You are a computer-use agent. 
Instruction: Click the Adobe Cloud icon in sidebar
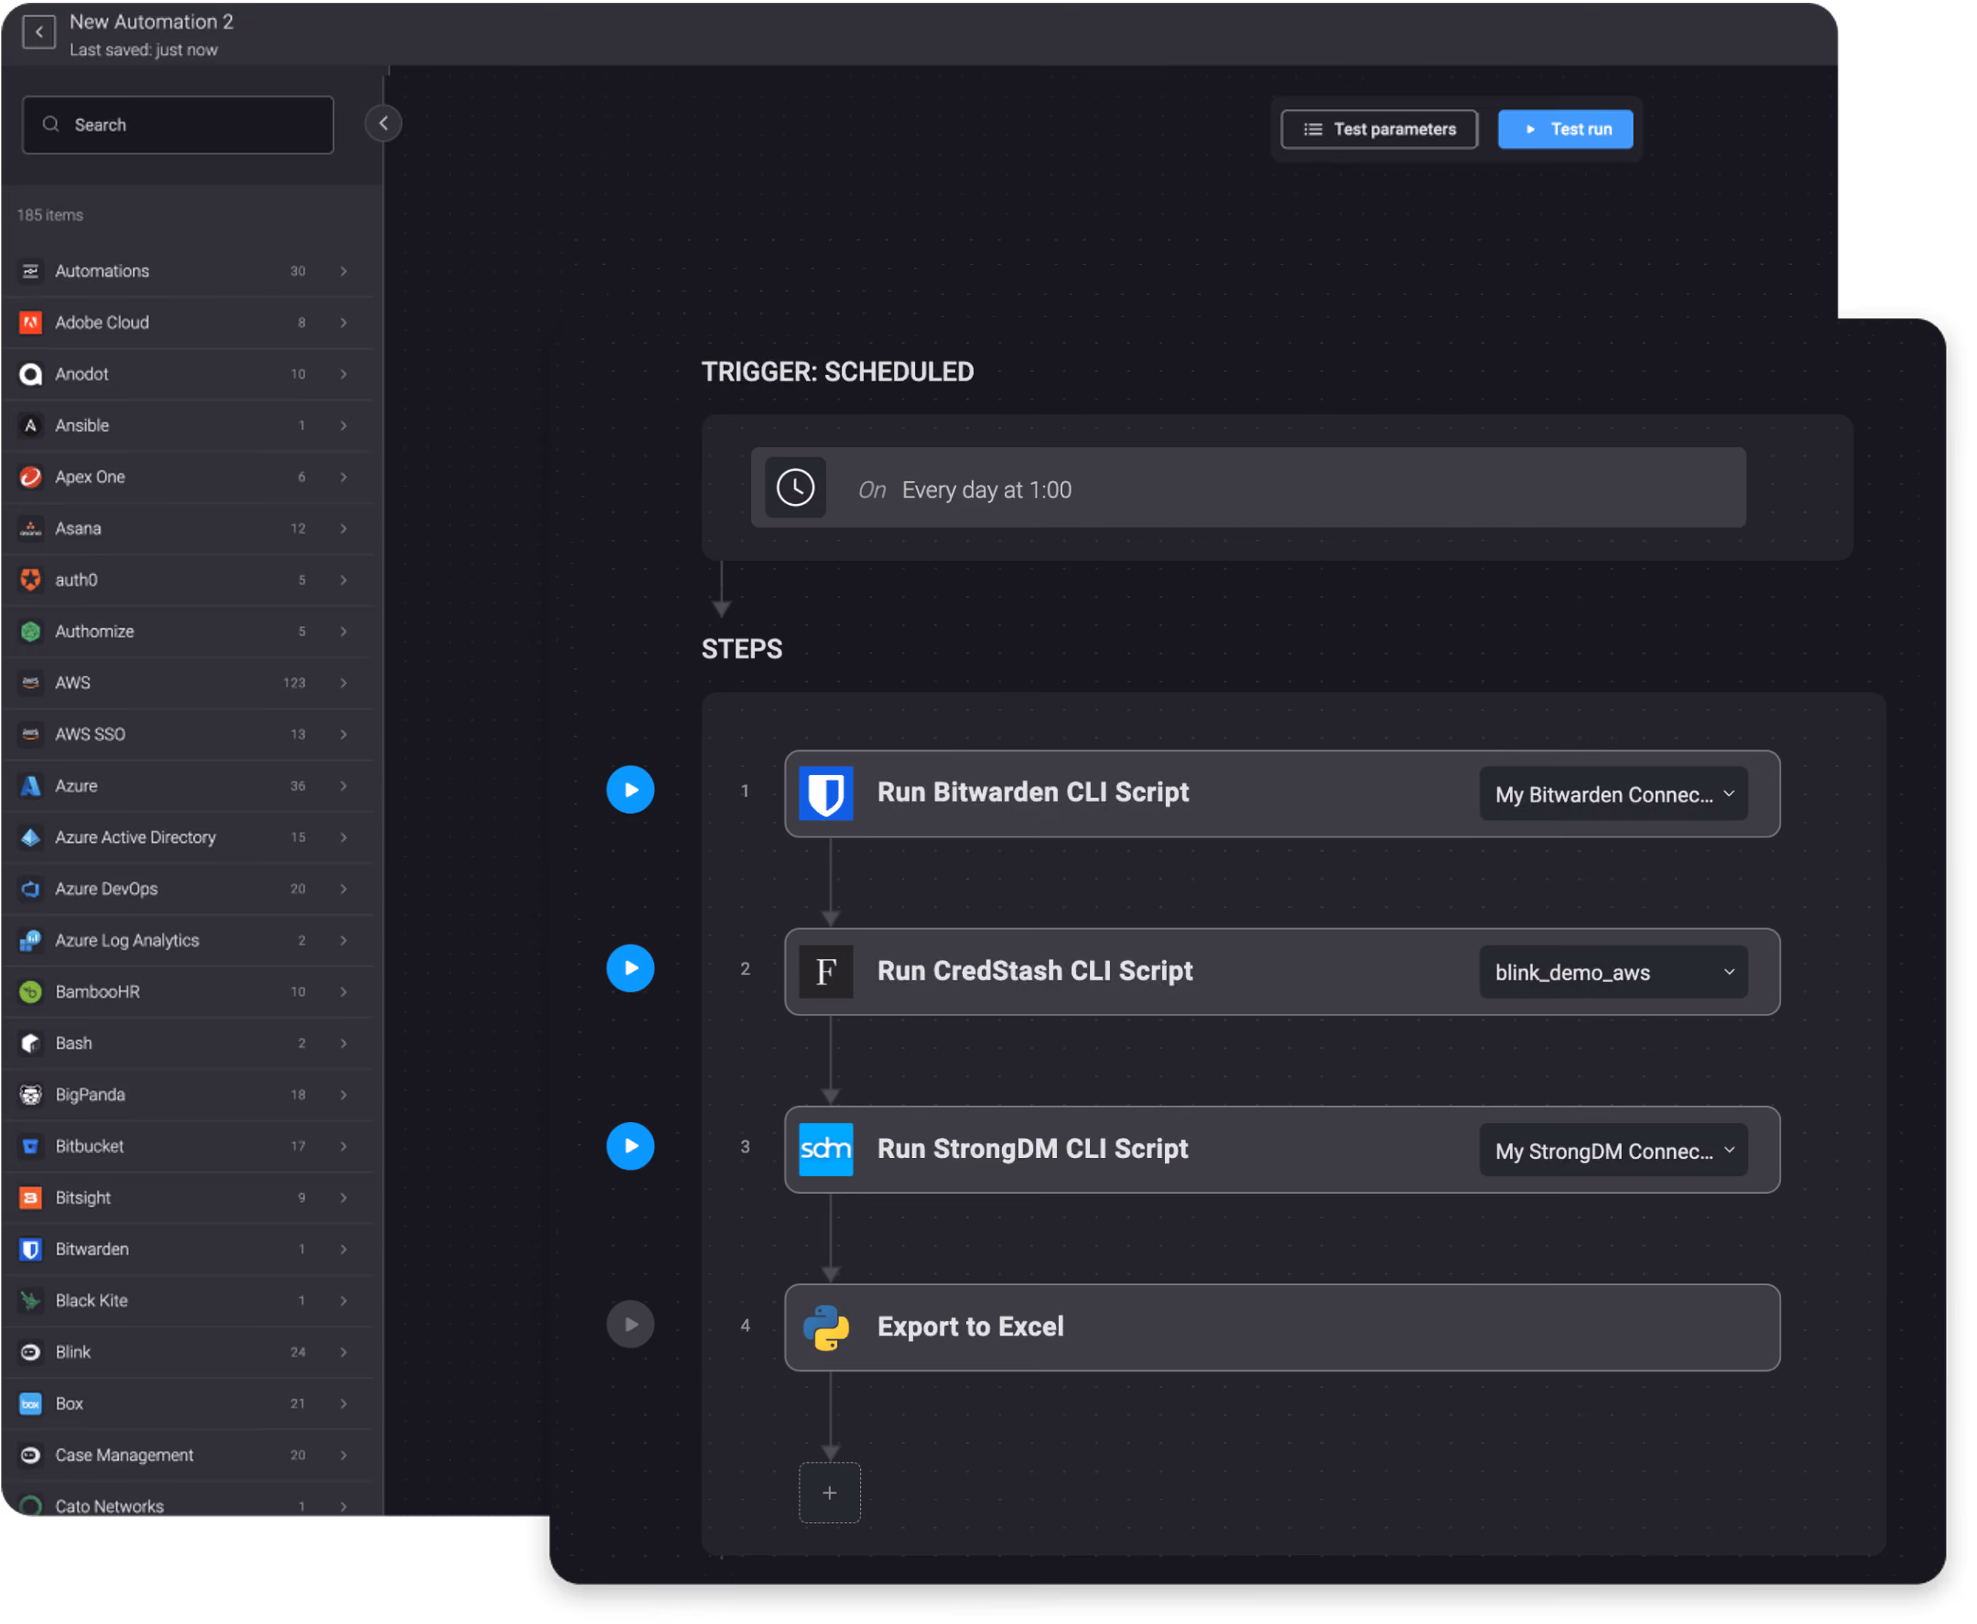point(31,323)
